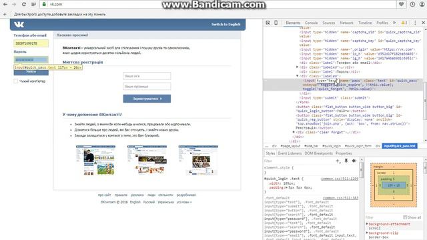Toggle the DevTools device mode icon
Screen dimensions: 427x240
[276, 23]
